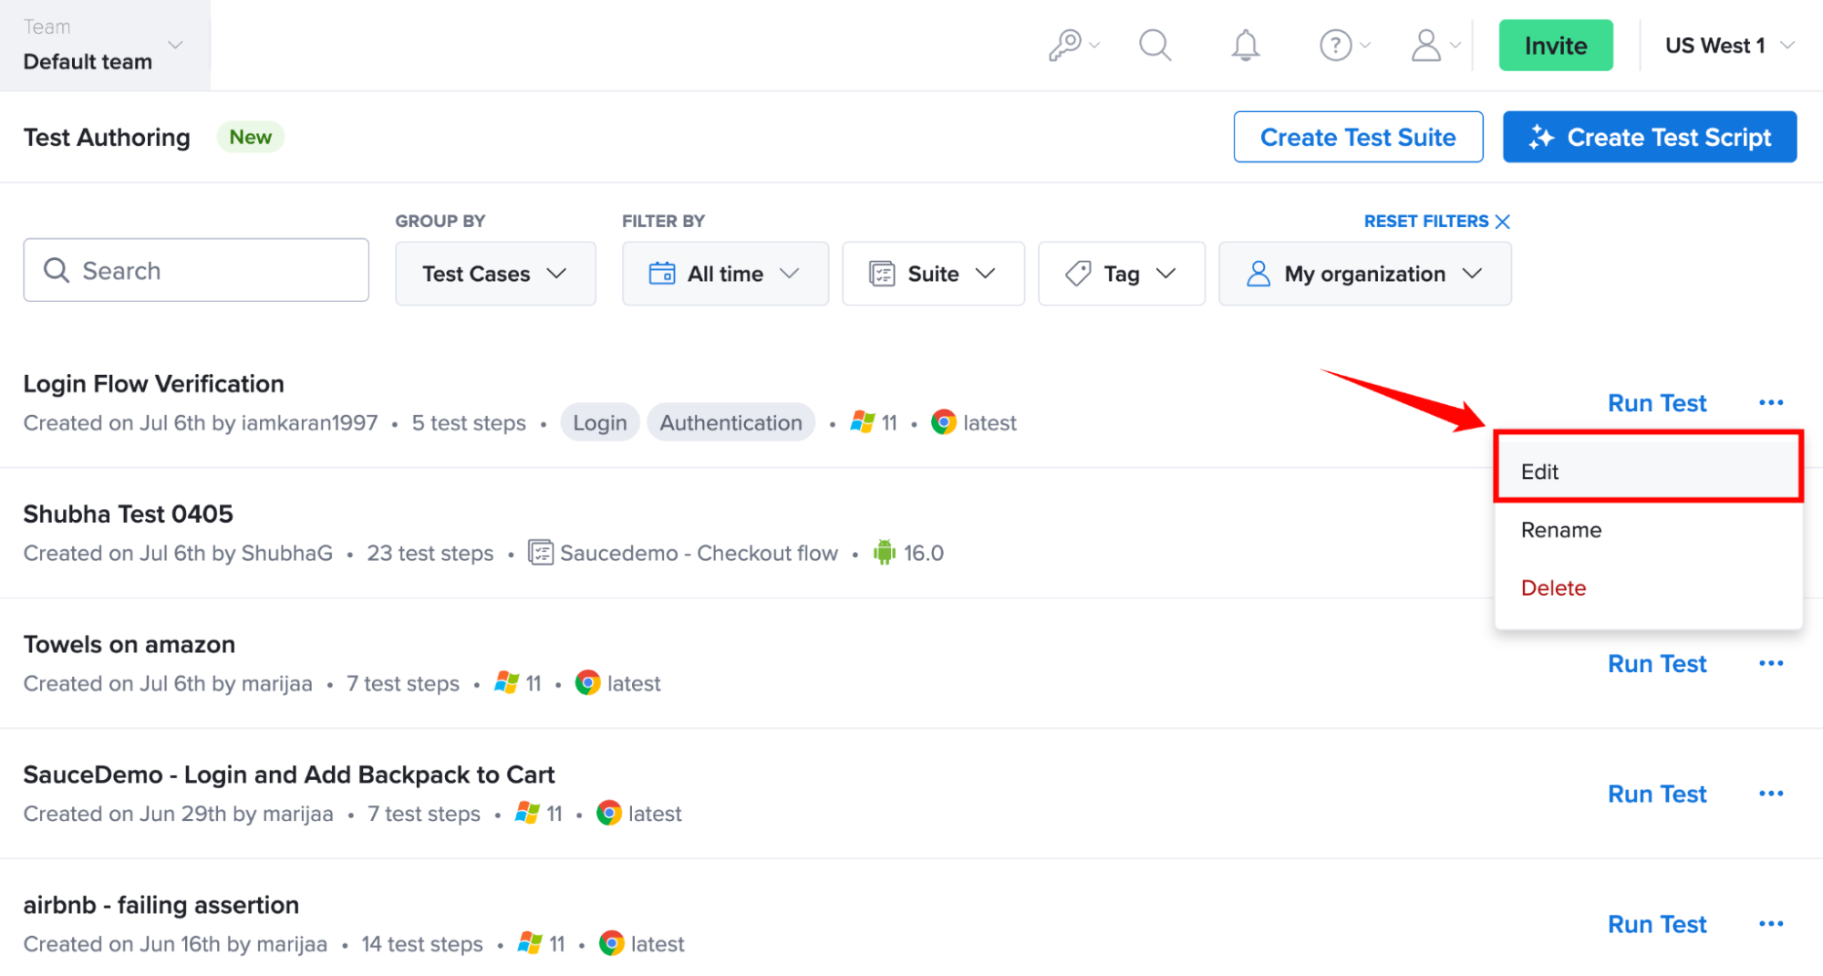Click the Windows icon in airbnb failing assertion row

[x=531, y=944]
